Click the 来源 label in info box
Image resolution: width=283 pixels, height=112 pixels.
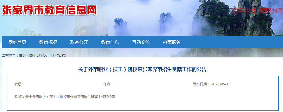[19, 84]
